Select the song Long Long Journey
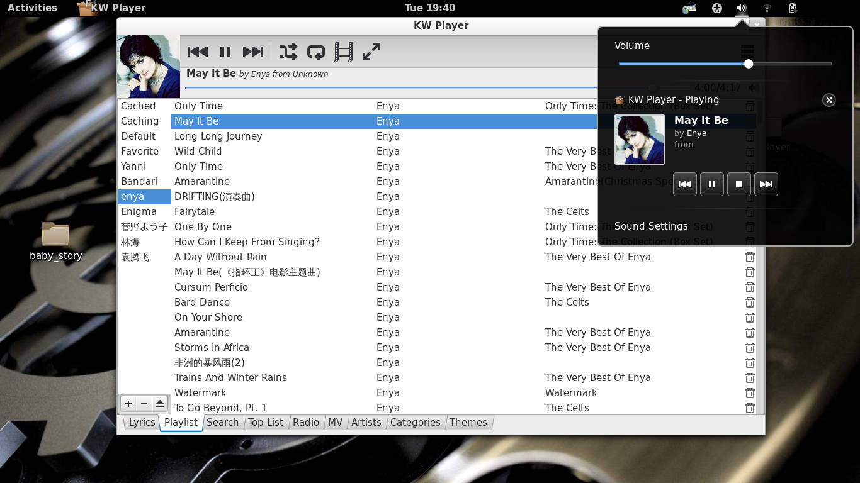860x483 pixels. click(218, 136)
